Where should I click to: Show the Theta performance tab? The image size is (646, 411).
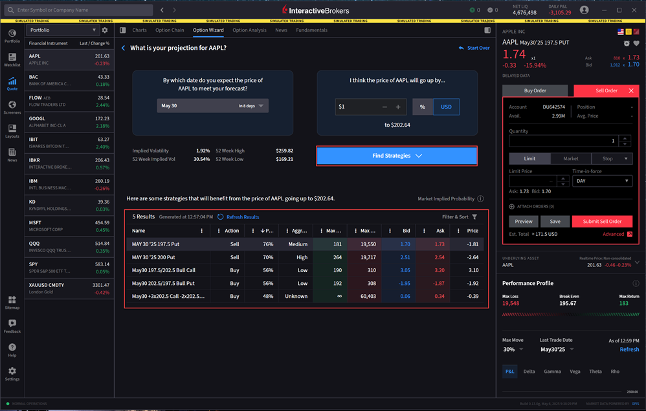click(x=595, y=372)
